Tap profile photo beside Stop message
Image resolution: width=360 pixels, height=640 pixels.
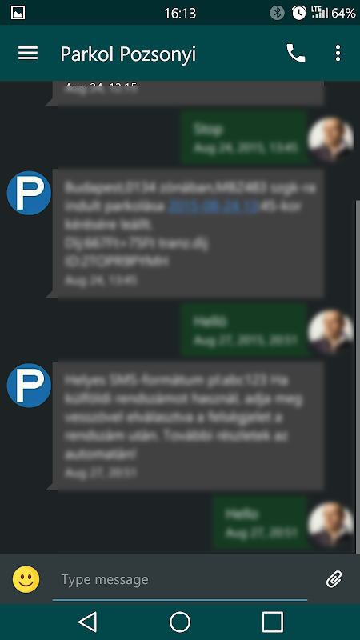(331, 138)
